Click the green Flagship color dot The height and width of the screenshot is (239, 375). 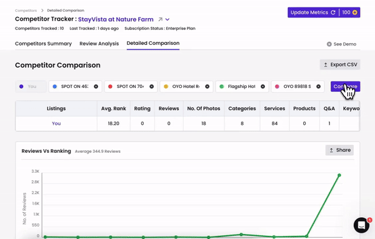pos(221,87)
